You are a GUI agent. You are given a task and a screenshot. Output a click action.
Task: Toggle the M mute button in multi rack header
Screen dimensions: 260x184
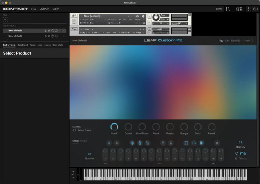coord(149,22)
